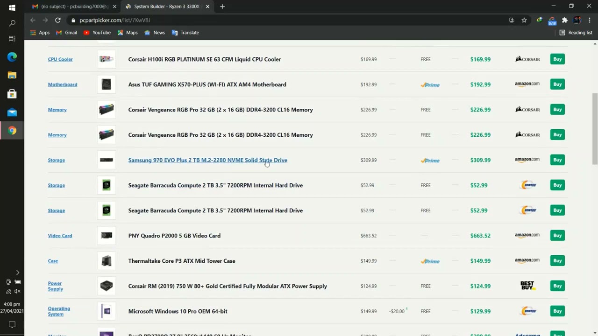Viewport: 598px width, 336px height.
Task: Open the YouTube bookmark
Action: click(97, 33)
